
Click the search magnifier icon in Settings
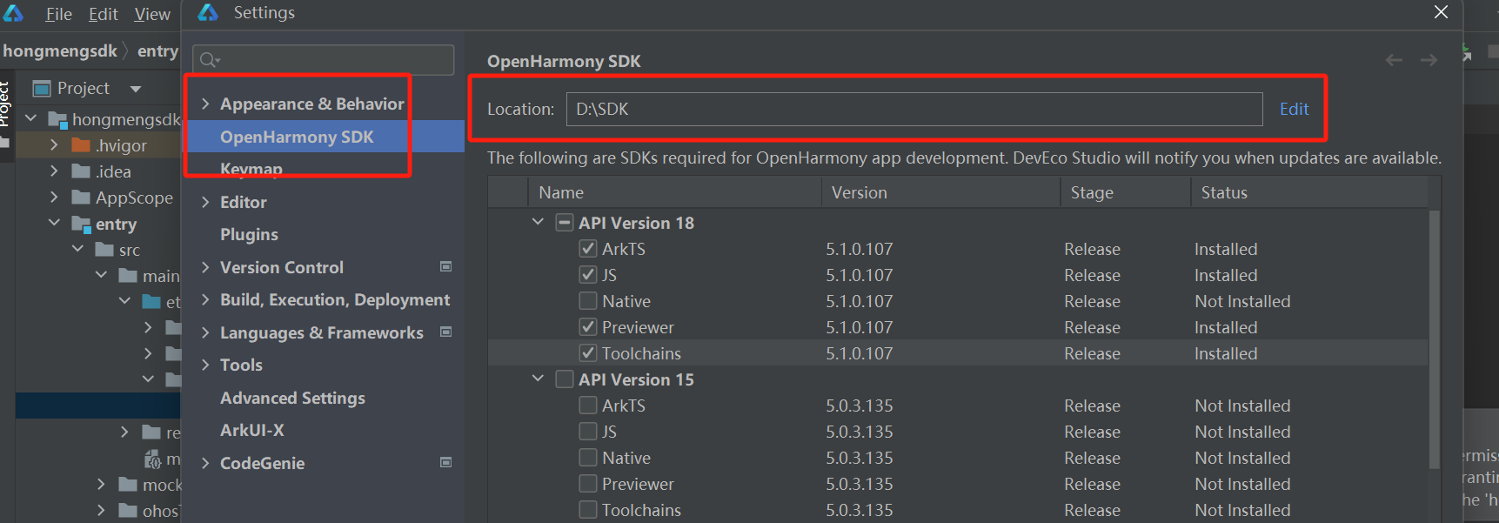(x=209, y=60)
